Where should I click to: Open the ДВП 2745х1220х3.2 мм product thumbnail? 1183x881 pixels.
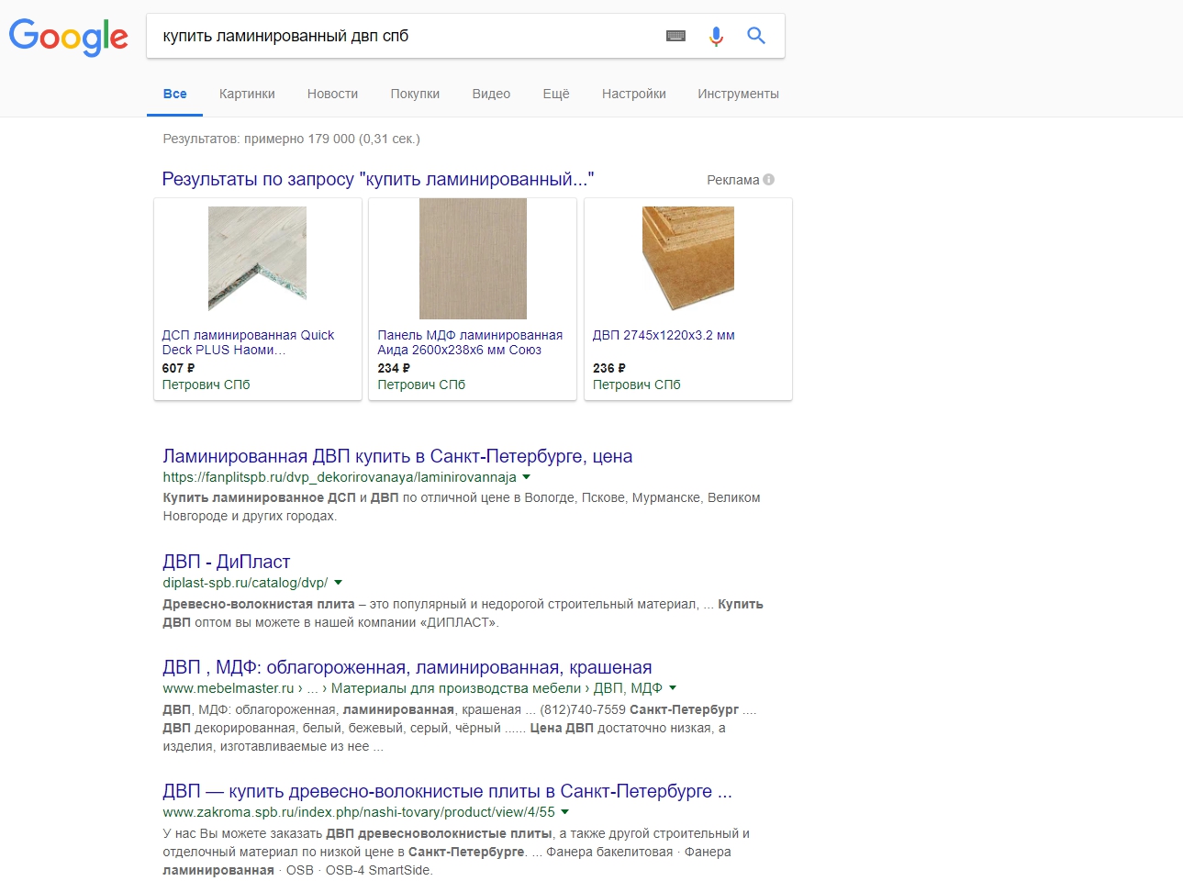(x=688, y=259)
